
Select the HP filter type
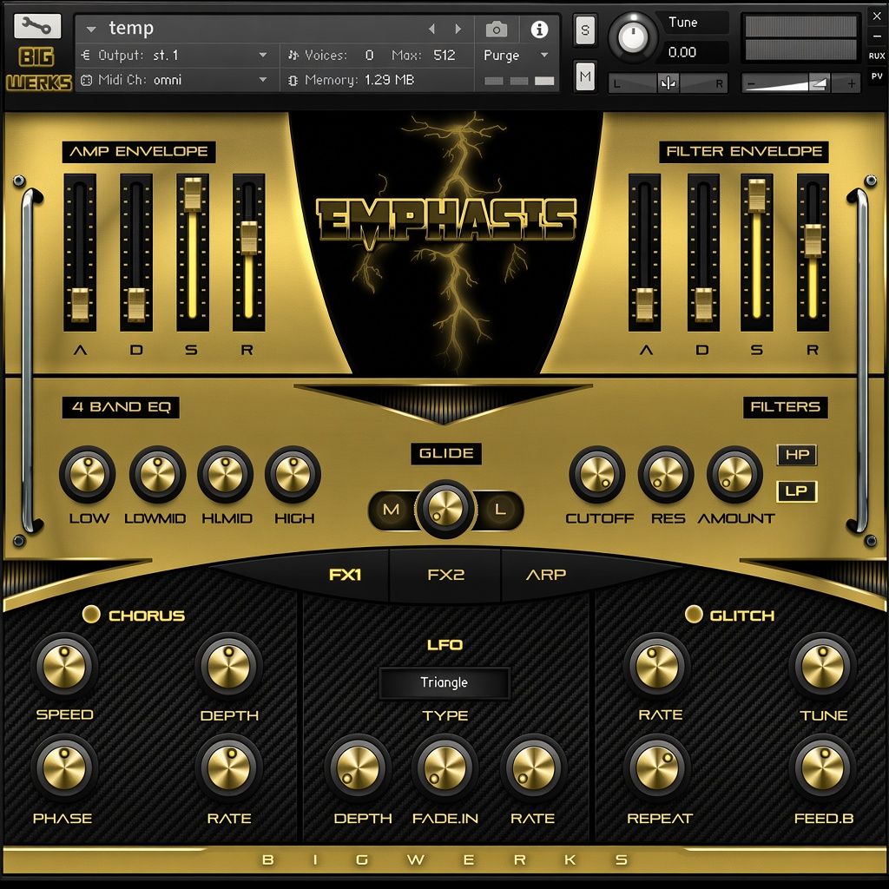pos(797,455)
